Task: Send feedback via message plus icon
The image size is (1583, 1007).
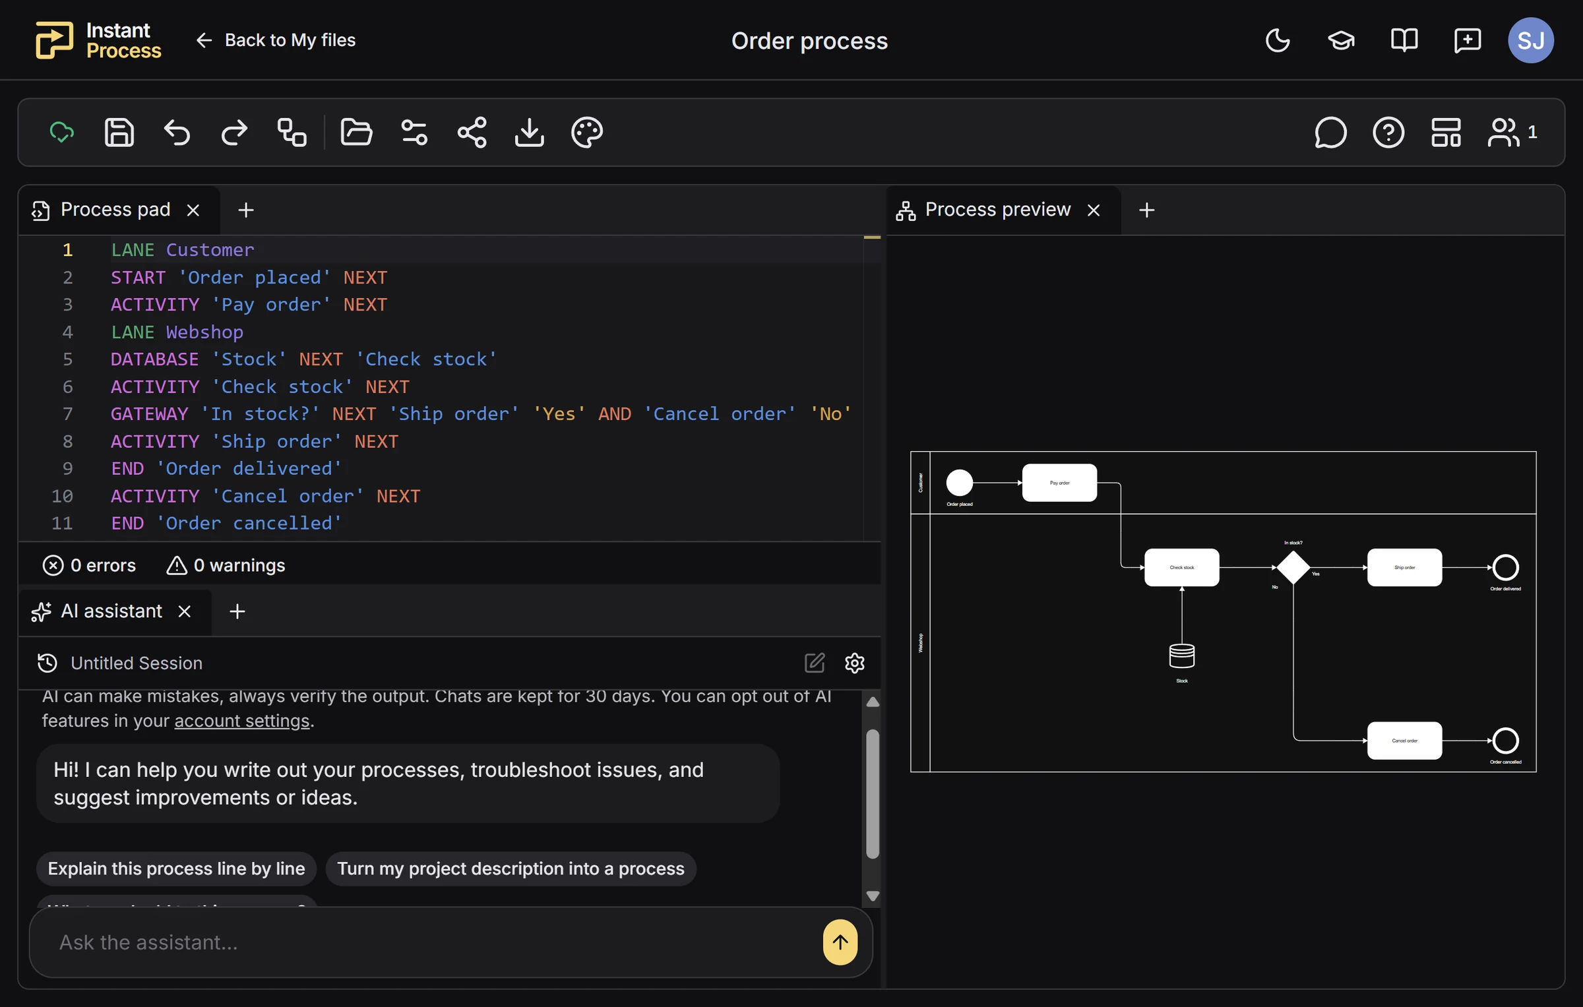Action: click(1468, 40)
